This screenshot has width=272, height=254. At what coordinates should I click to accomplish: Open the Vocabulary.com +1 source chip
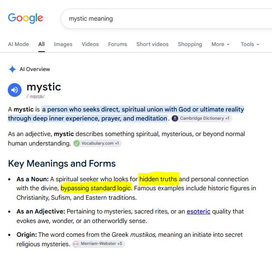coord(97,143)
